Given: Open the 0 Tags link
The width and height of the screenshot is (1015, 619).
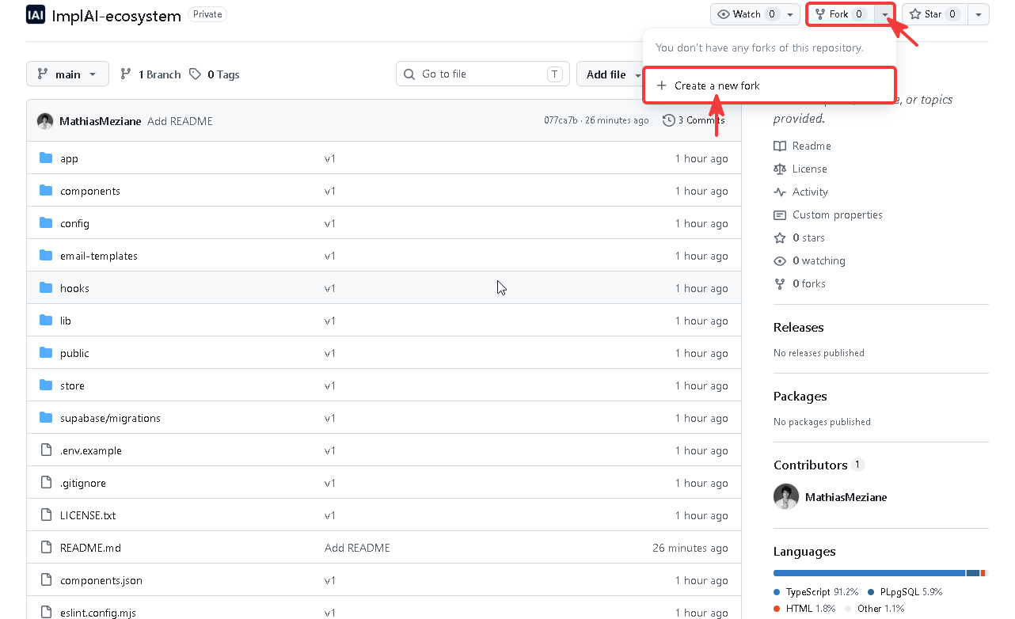Looking at the screenshot, I should (x=214, y=74).
